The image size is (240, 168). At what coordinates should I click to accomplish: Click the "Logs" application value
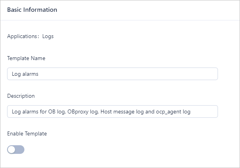(x=48, y=36)
